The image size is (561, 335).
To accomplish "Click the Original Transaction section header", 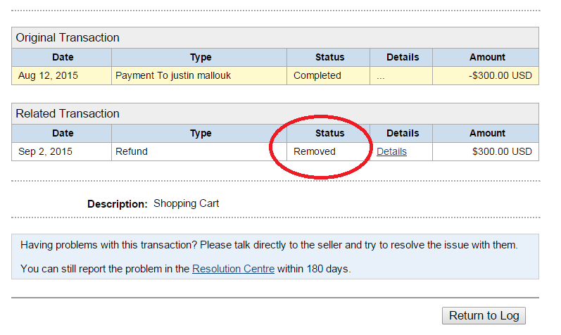I will coord(68,38).
